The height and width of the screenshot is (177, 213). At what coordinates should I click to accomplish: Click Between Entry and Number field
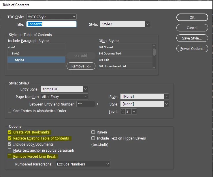86,104
